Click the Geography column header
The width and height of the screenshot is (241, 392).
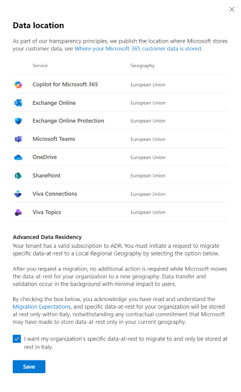pos(142,65)
